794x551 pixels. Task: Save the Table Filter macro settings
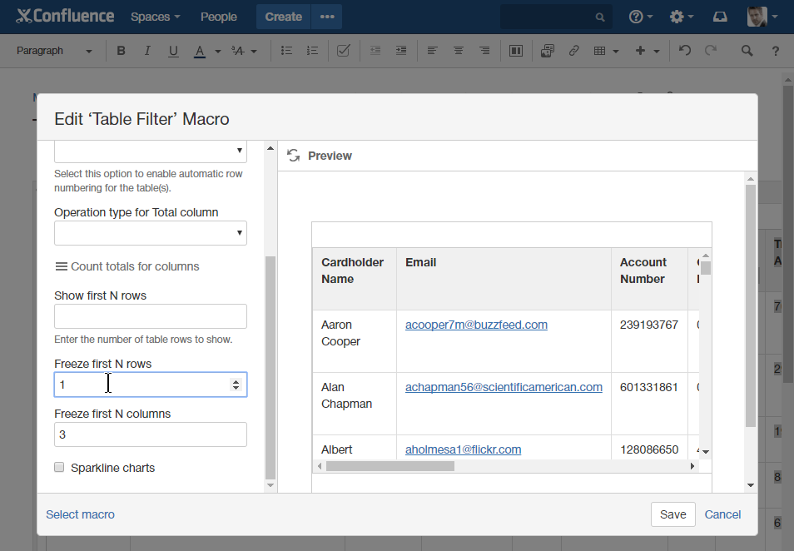tap(672, 514)
